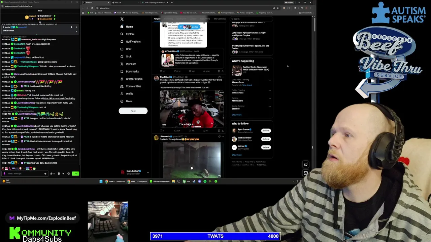Image resolution: width=431 pixels, height=242 pixels.
Task: Focus the Kick chat Send a message field
Action: coord(24,174)
